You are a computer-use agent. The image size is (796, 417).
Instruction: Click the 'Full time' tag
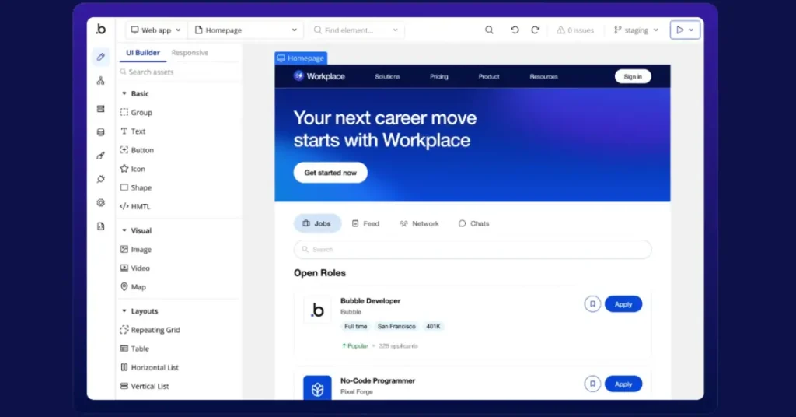[355, 326]
